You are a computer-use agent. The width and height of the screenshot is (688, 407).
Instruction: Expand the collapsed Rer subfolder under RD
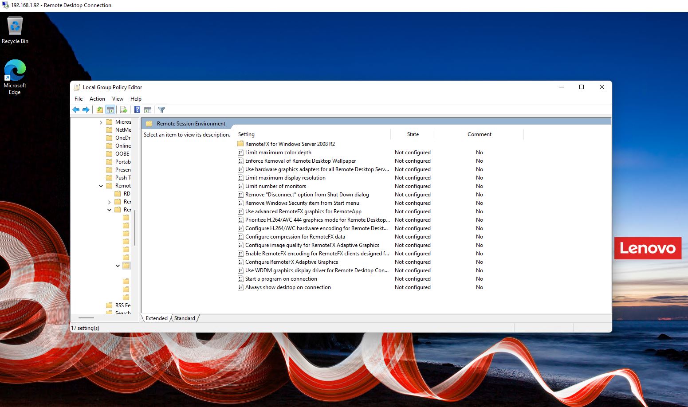point(110,202)
